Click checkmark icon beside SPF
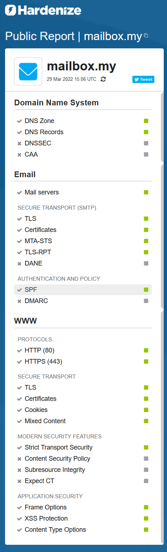The image size is (167, 552). click(19, 290)
